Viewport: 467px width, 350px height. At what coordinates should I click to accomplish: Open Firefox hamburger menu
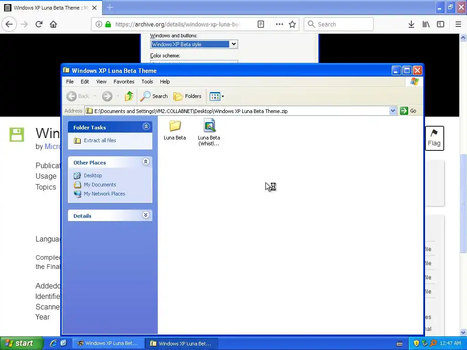coord(458,24)
